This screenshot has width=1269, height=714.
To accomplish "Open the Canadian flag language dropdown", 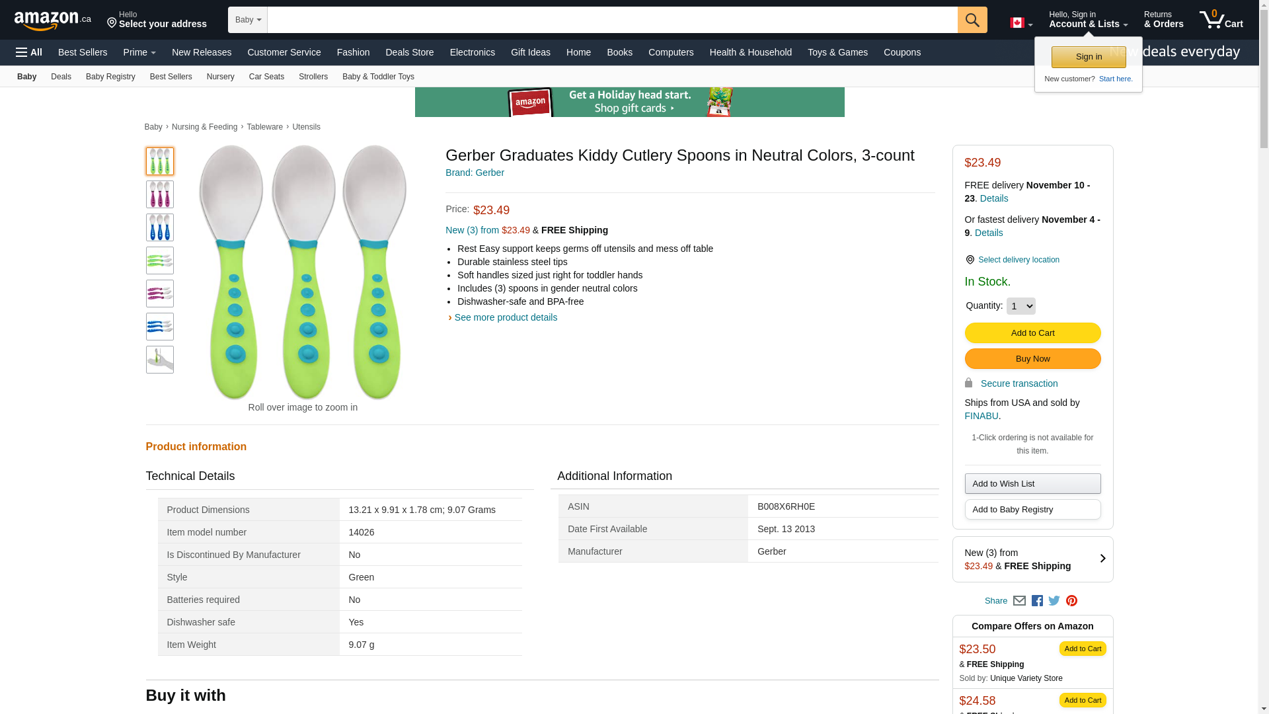I will [1020, 23].
